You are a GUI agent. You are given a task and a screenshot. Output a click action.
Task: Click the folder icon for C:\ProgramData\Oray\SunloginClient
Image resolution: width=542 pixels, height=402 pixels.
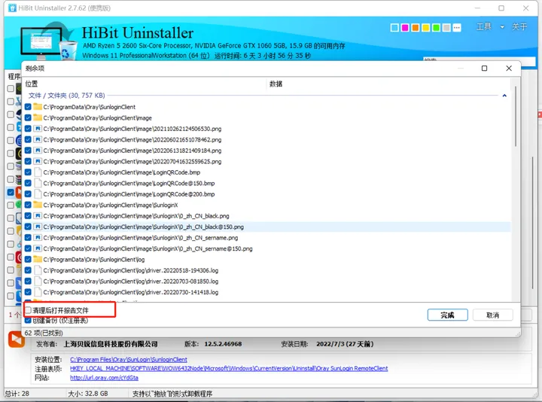[37, 107]
